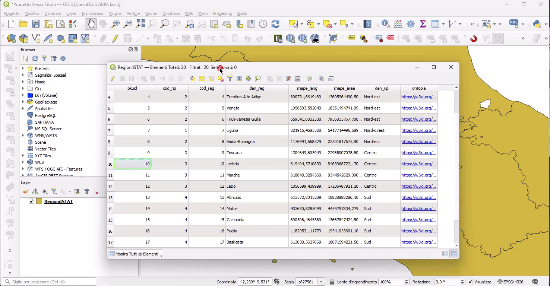Remove layer using Layer panel icon
The height and width of the screenshot is (286, 550).
click(x=95, y=191)
